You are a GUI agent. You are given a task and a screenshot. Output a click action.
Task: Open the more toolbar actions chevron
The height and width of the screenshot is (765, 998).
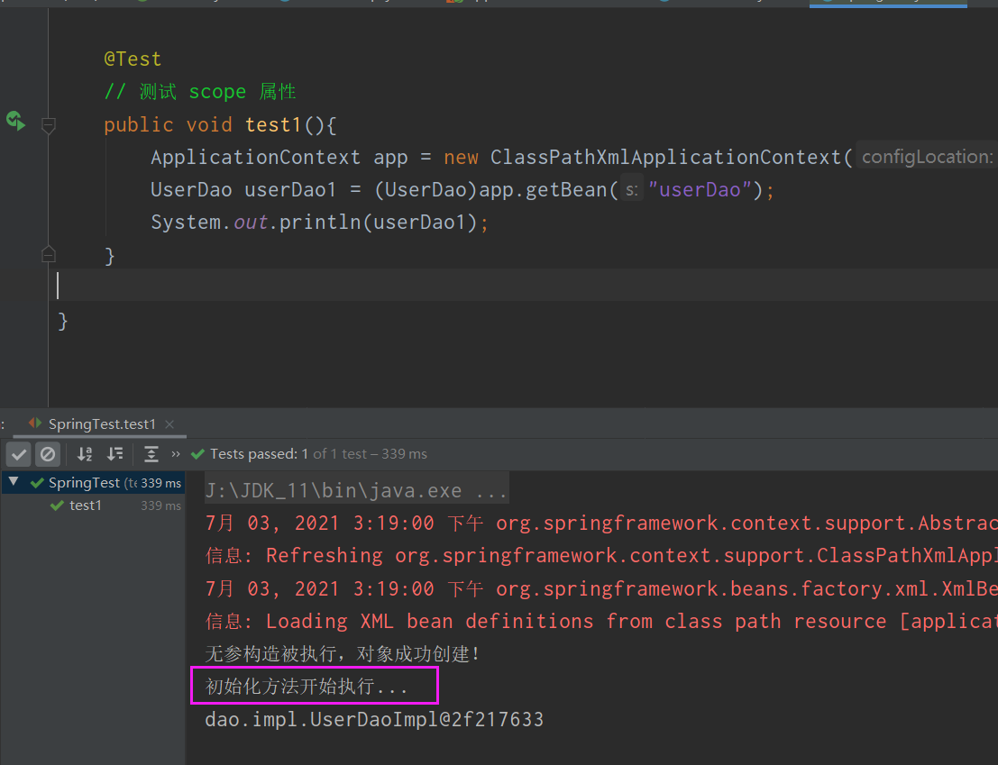(x=176, y=454)
